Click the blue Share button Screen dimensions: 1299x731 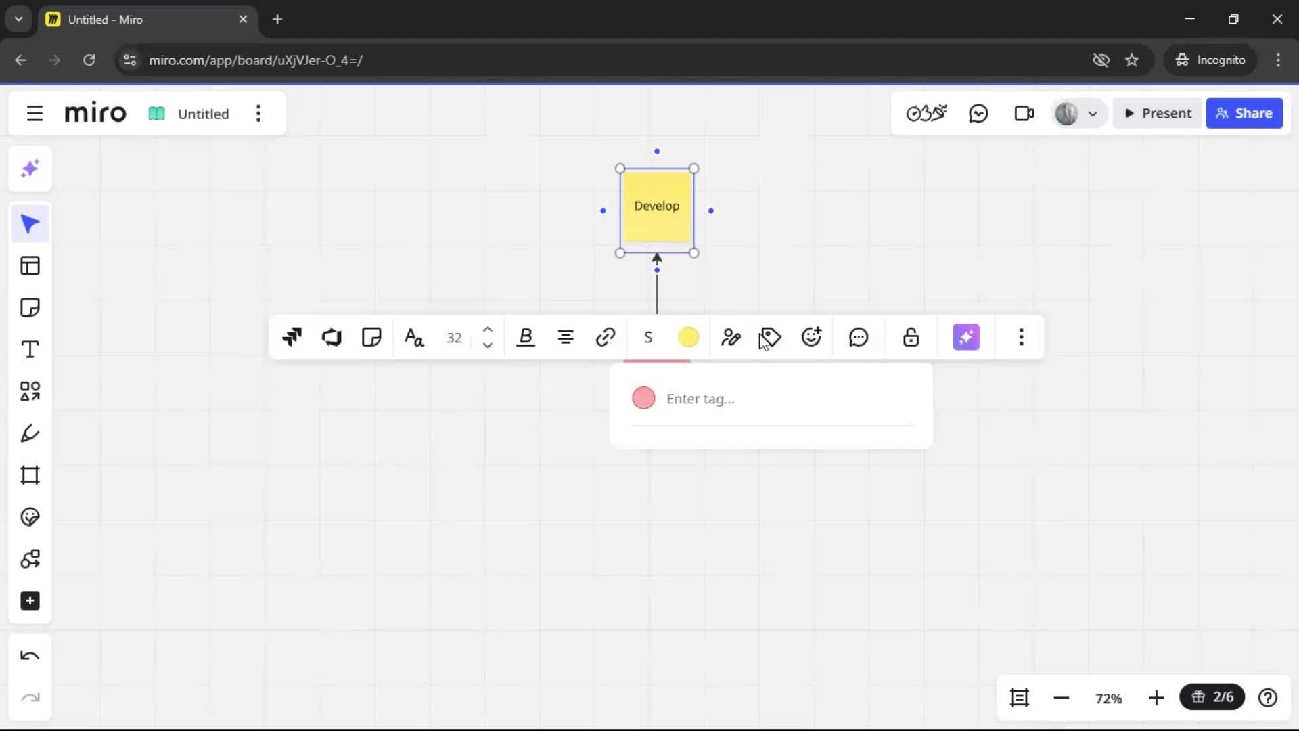pos(1244,114)
